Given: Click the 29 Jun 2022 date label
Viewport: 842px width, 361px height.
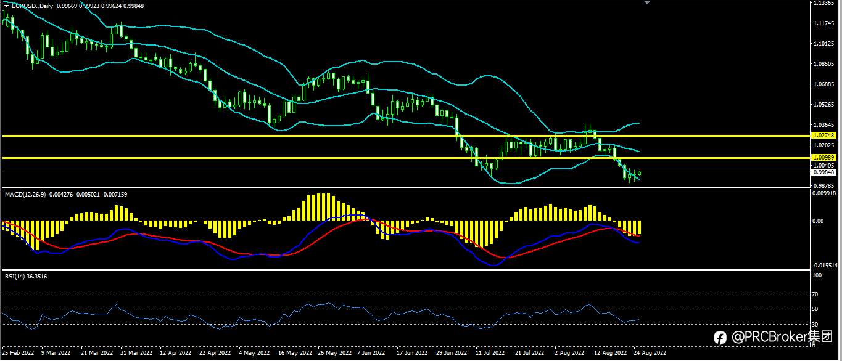Looking at the screenshot, I should tap(452, 354).
